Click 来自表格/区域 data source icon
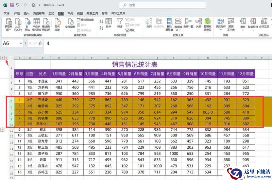272x180 pixels. 36,24
